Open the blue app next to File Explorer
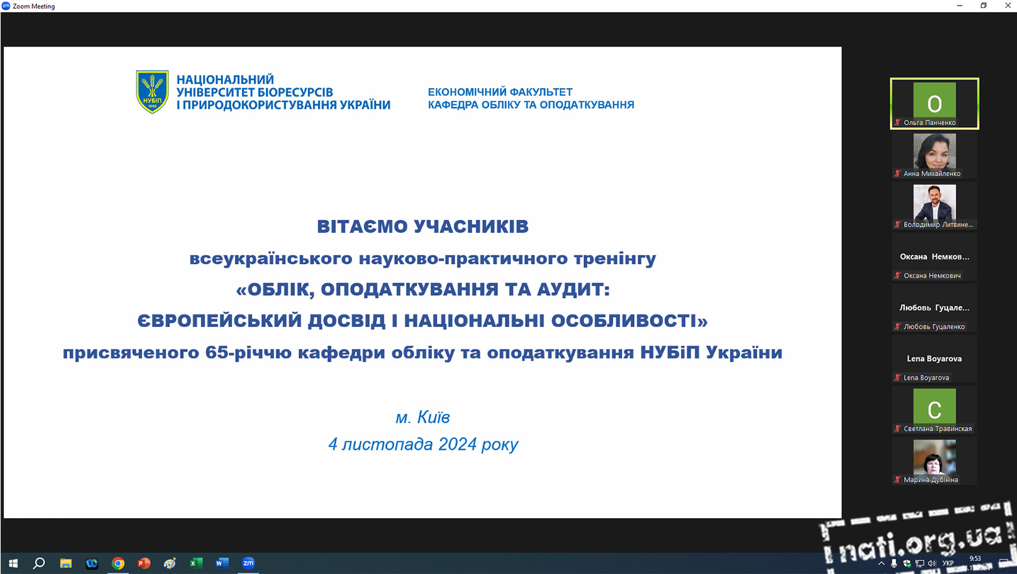This screenshot has height=574, width=1017. pos(92,563)
